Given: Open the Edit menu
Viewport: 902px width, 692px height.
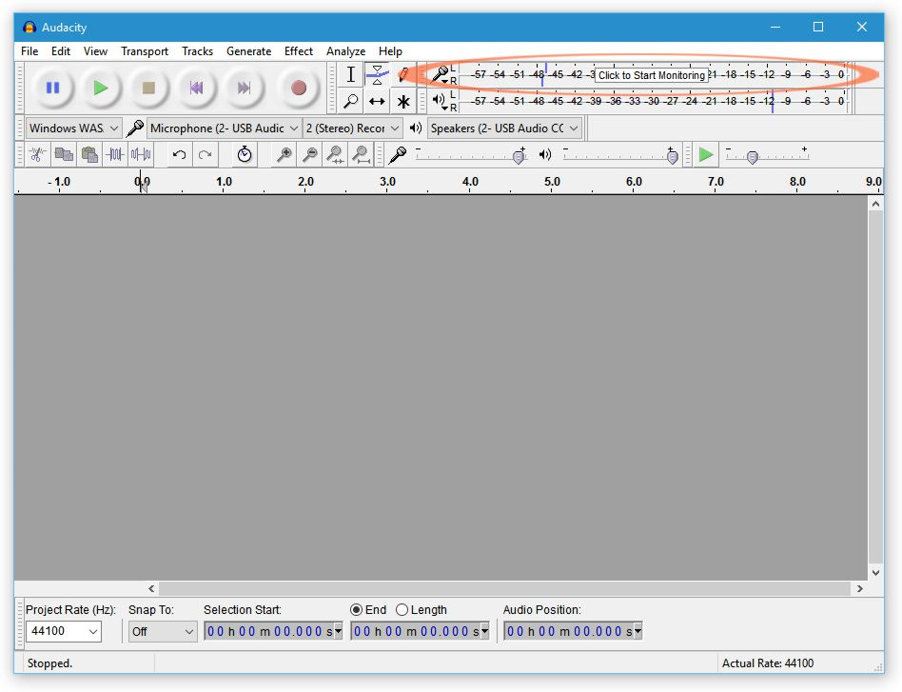Looking at the screenshot, I should [60, 51].
